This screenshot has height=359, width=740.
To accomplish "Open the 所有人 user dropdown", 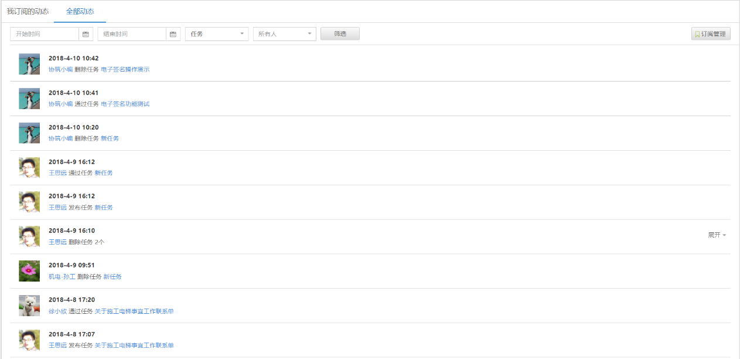I will pyautogui.click(x=284, y=34).
